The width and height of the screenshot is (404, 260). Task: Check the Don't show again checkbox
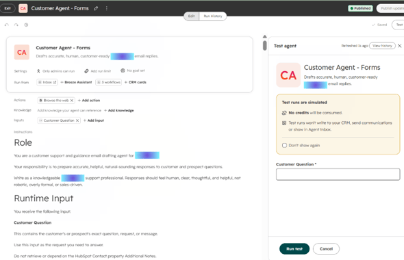click(x=284, y=146)
